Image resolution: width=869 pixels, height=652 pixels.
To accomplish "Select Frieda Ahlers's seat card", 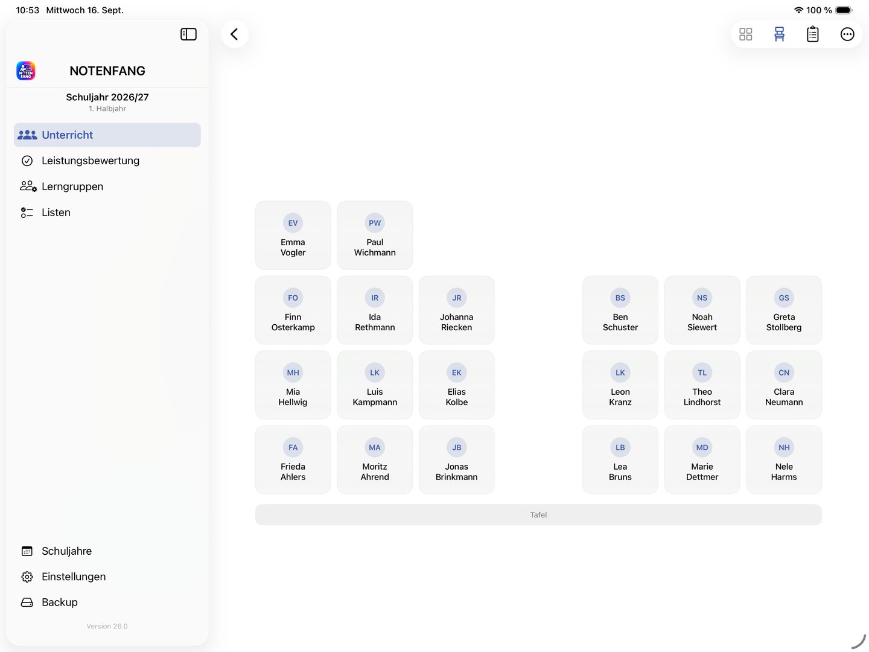I will click(x=293, y=460).
